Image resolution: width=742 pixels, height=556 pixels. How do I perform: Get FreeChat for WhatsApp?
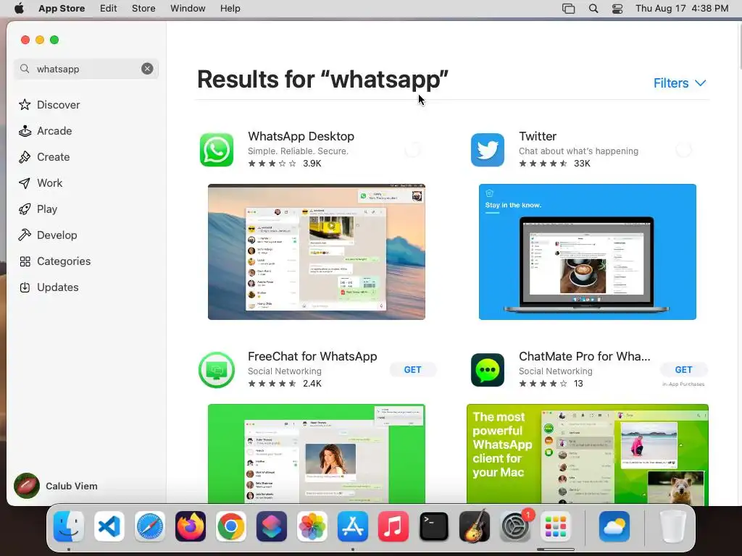coord(412,370)
